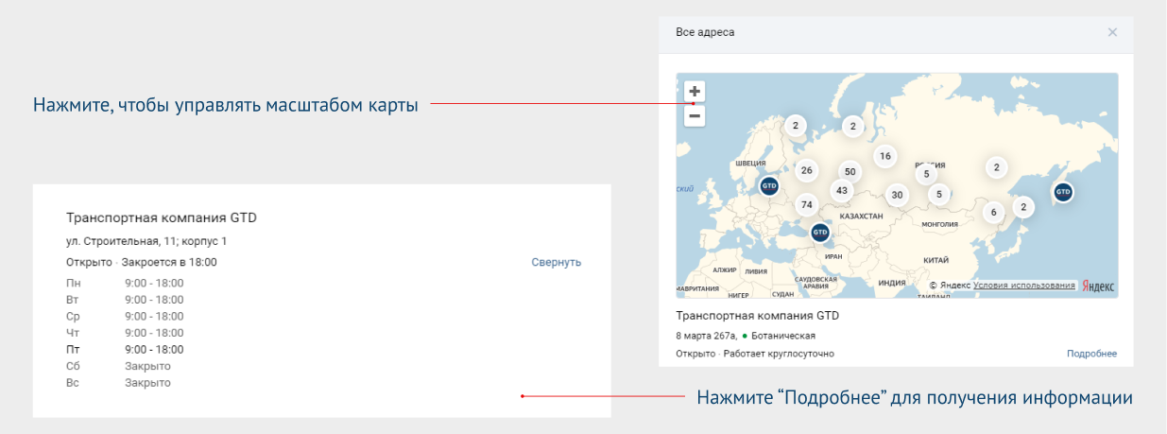Open the map cluster marked 6
The height and width of the screenshot is (434, 1167).
993,213
